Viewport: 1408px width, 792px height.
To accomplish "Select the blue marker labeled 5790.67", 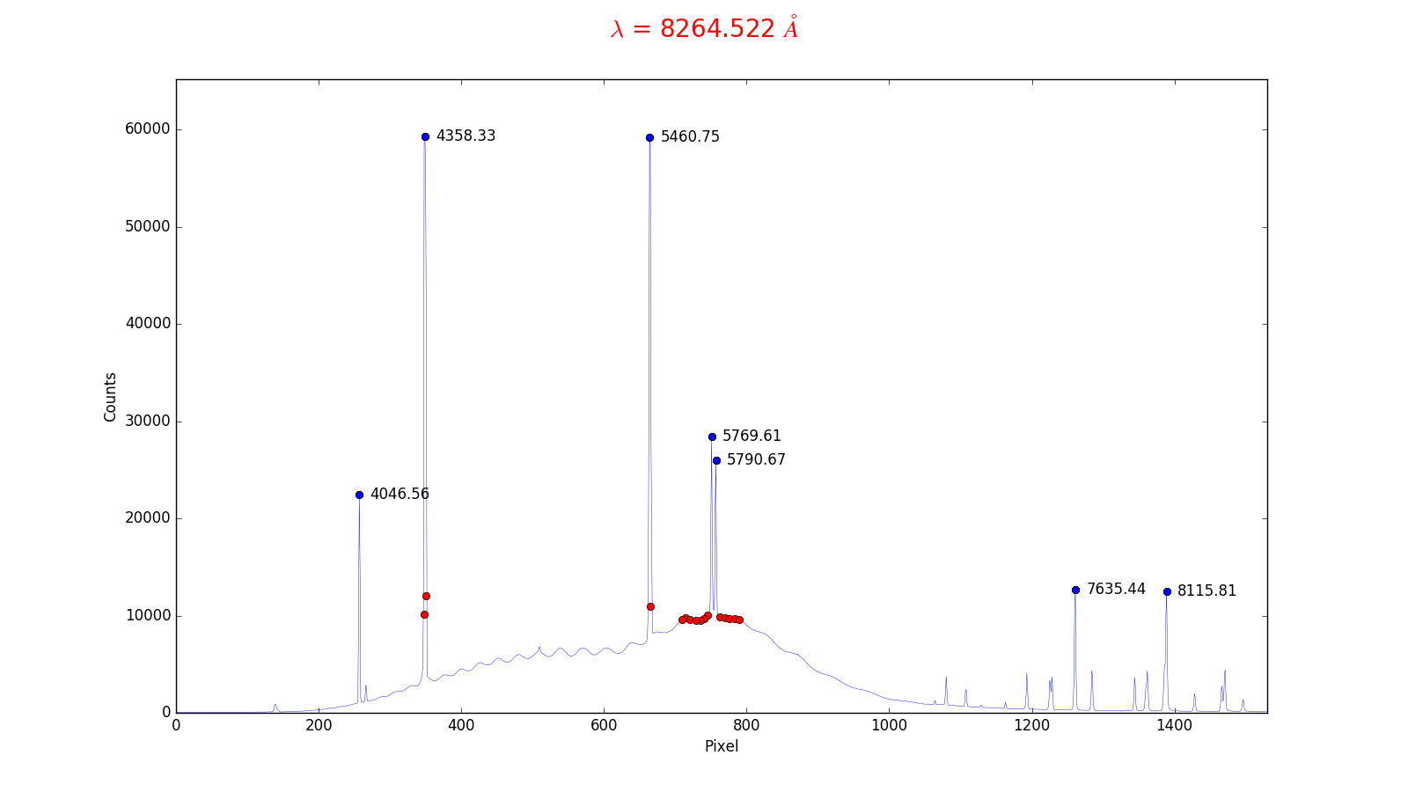I will pyautogui.click(x=716, y=460).
